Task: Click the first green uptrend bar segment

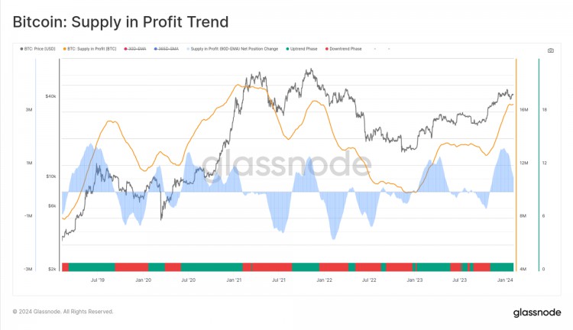Action: (92, 267)
